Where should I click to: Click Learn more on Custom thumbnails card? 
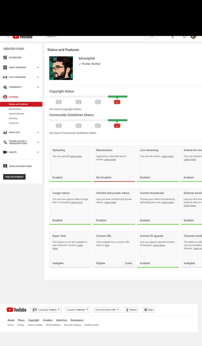coord(168,202)
